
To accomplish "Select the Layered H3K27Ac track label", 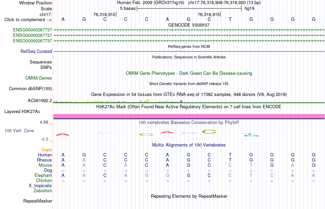I will (22, 112).
